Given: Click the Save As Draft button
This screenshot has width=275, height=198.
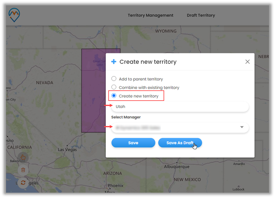Looking at the screenshot, I should click(180, 143).
